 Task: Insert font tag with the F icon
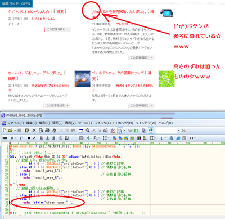click(x=21, y=138)
